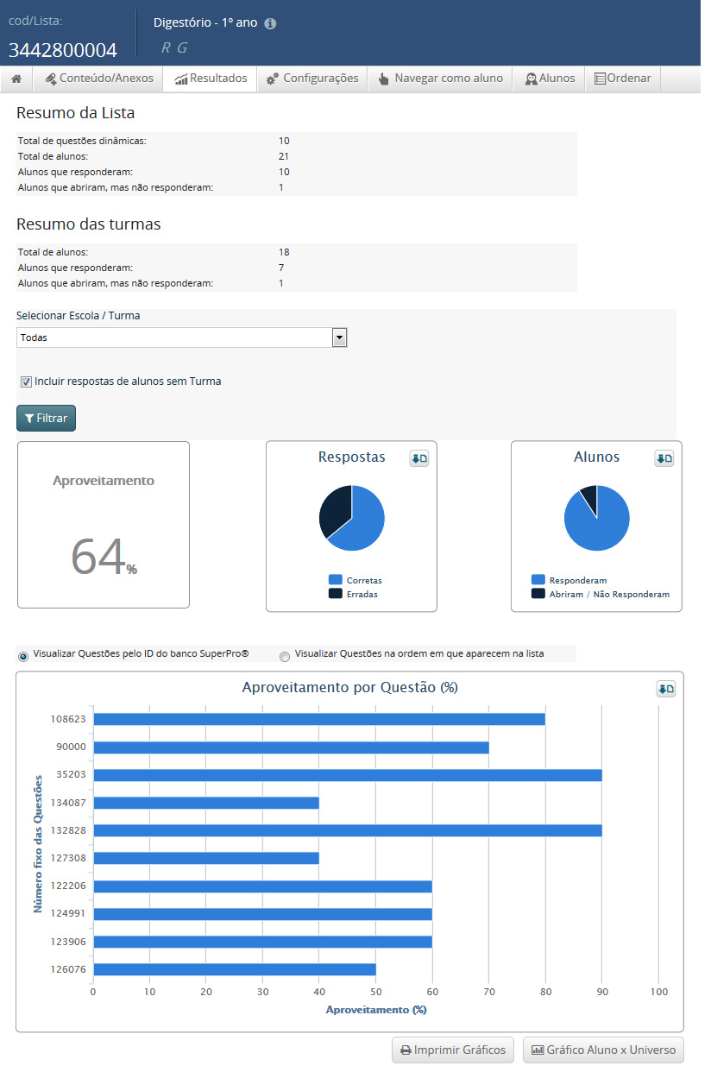
Task: Open Gráfico Aluno x Universo
Action: click(603, 1050)
